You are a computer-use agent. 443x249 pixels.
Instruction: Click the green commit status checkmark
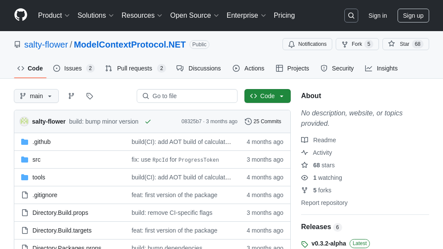click(x=148, y=121)
